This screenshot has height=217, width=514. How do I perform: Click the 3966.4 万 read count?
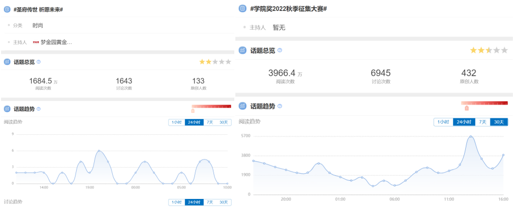click(285, 73)
